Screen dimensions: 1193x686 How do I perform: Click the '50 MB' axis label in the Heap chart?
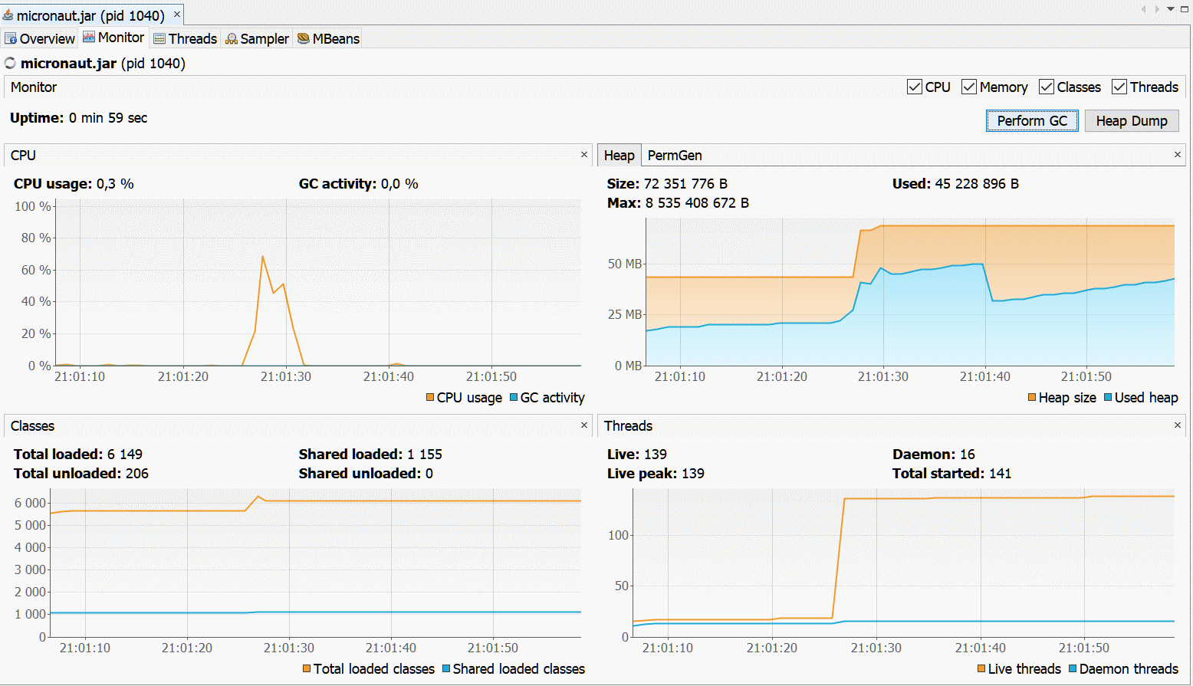click(x=625, y=264)
